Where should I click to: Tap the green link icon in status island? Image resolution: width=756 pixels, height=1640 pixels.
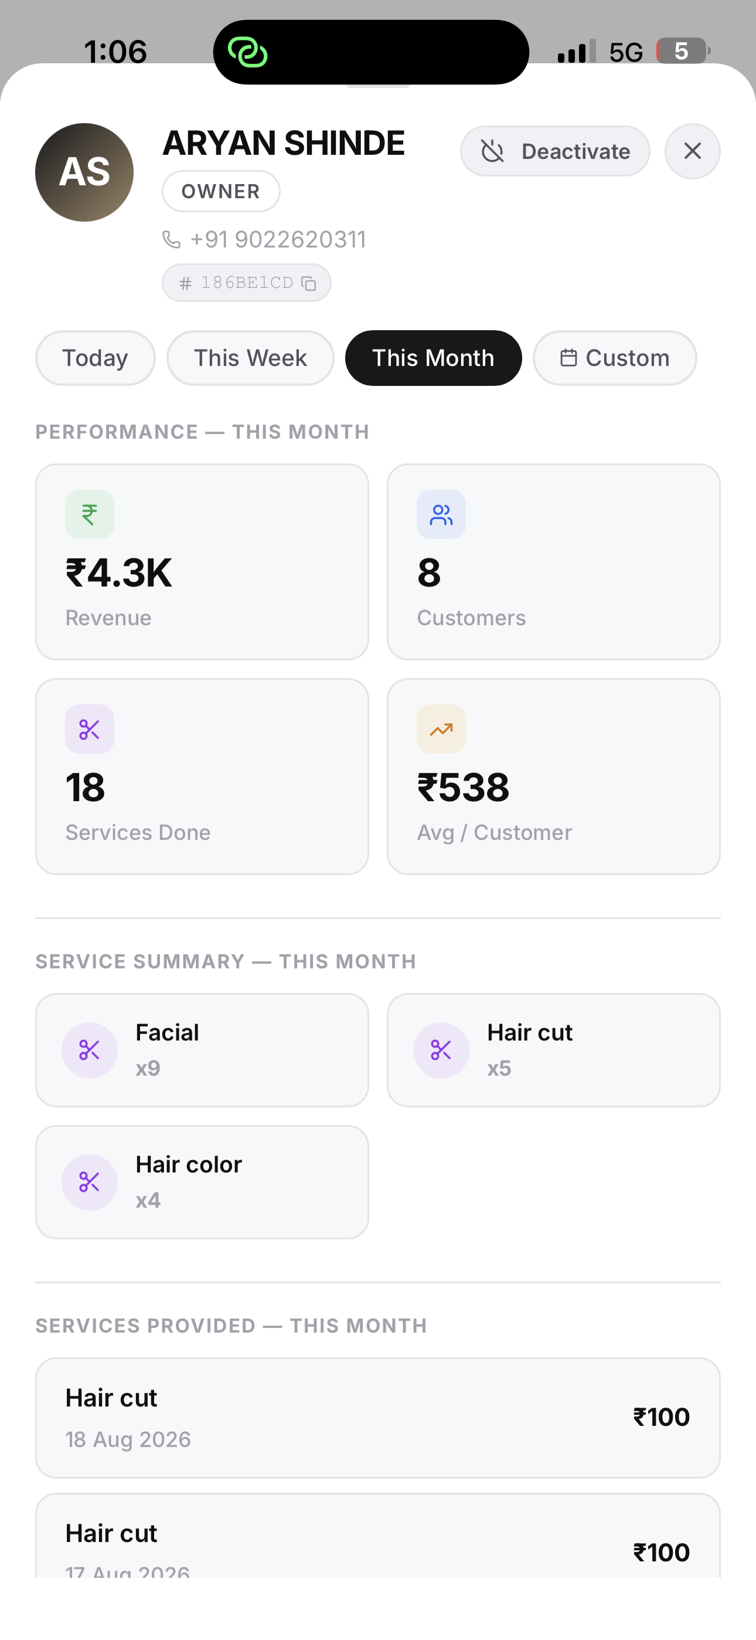point(247,52)
